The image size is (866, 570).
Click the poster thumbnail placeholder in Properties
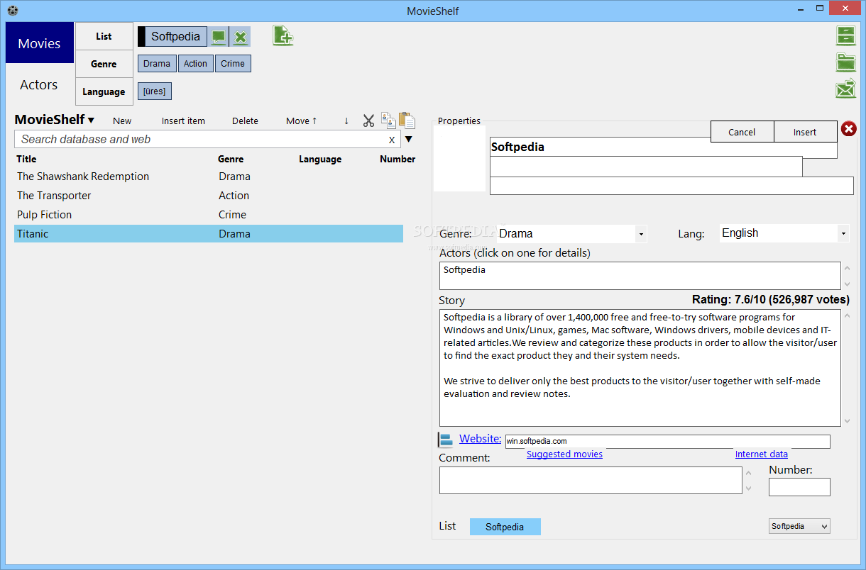coord(459,159)
